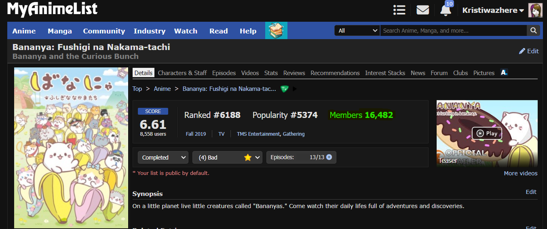Click the Members 16,482 text
This screenshot has height=229, width=547.
point(362,115)
